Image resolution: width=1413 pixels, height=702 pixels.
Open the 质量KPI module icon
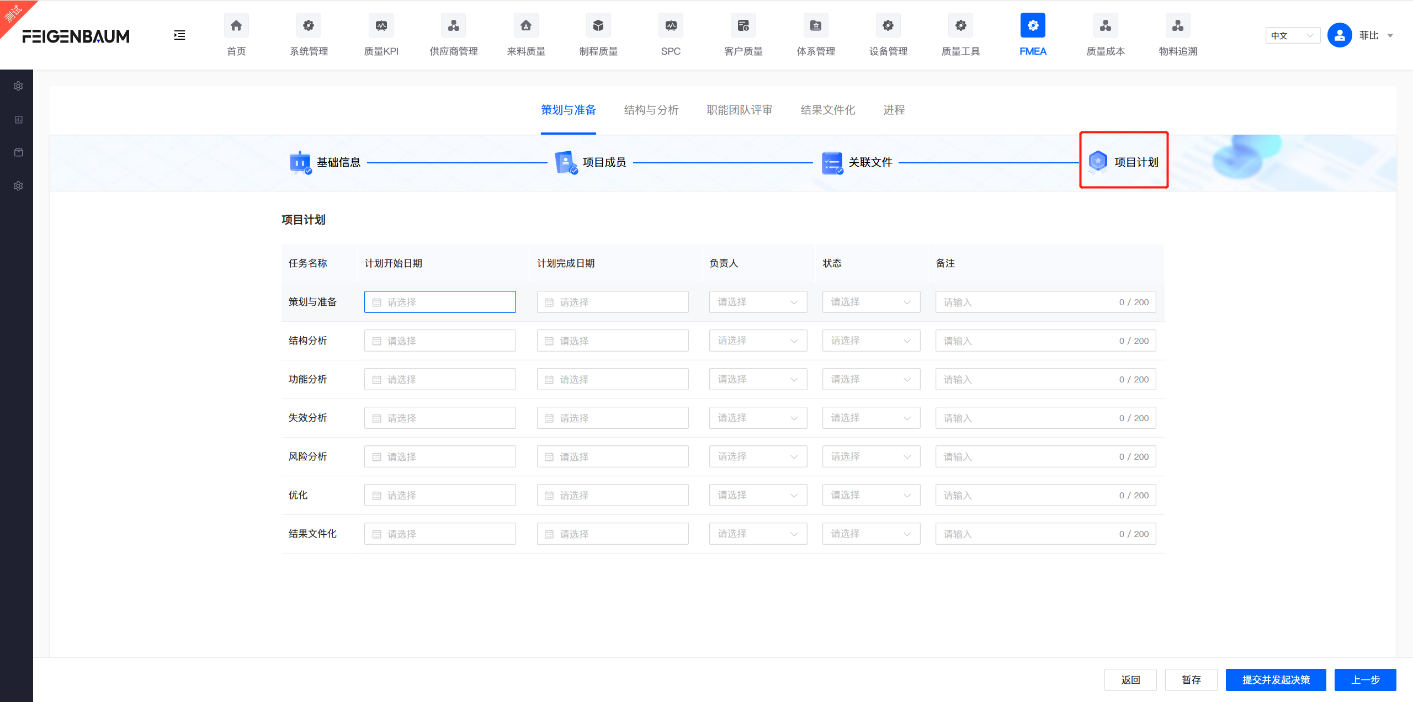[x=381, y=25]
